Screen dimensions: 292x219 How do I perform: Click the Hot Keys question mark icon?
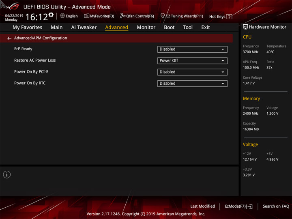229,17
